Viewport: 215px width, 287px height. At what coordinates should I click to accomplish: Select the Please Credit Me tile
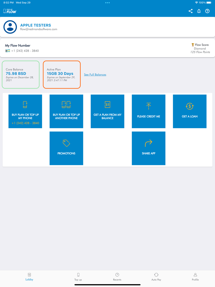149,111
